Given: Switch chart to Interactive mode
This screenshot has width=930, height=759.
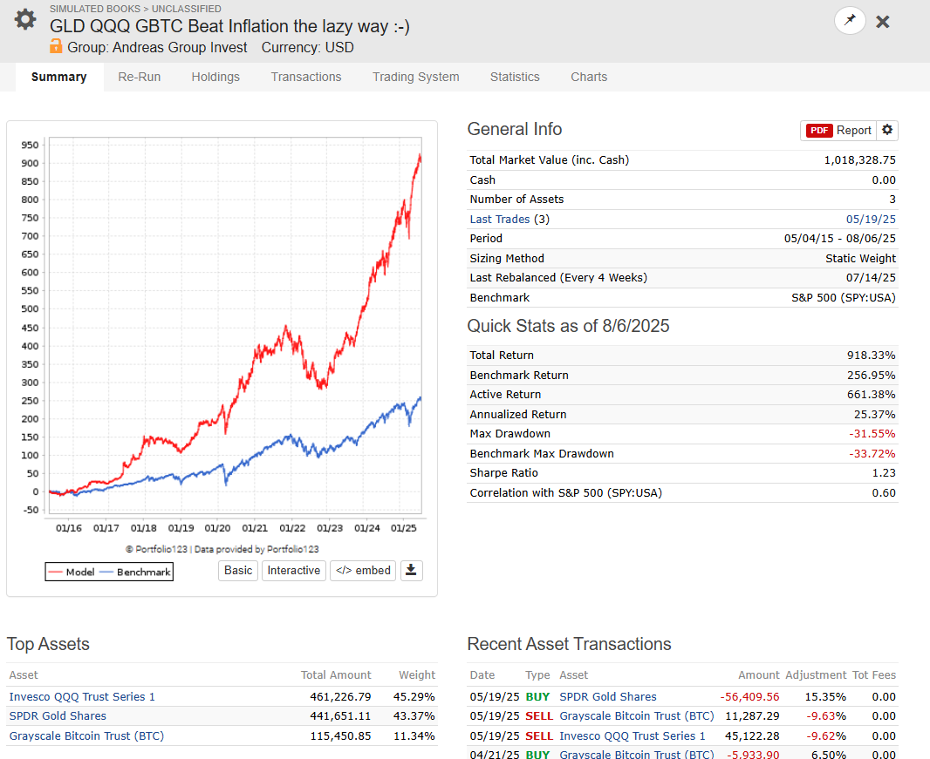Looking at the screenshot, I should click(x=294, y=570).
